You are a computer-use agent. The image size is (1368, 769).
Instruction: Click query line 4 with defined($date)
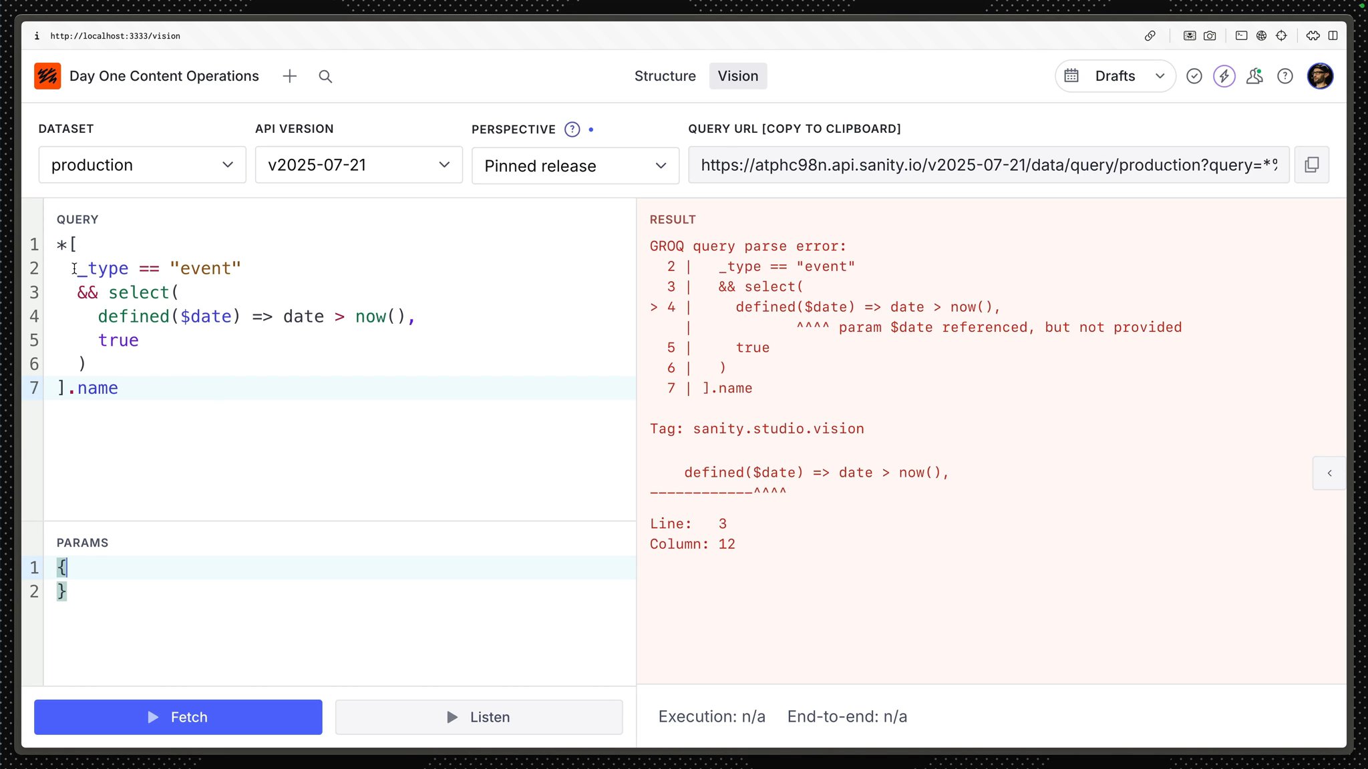tap(256, 316)
